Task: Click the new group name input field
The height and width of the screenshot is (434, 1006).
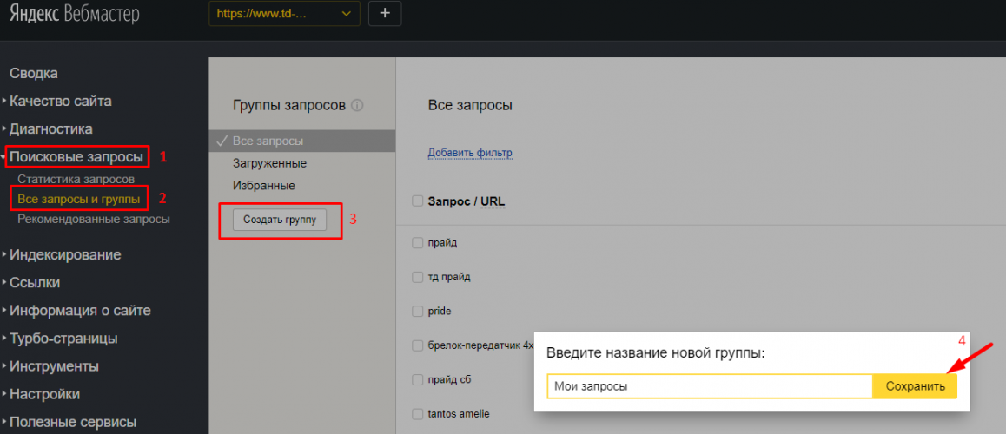Action: pyautogui.click(x=709, y=386)
